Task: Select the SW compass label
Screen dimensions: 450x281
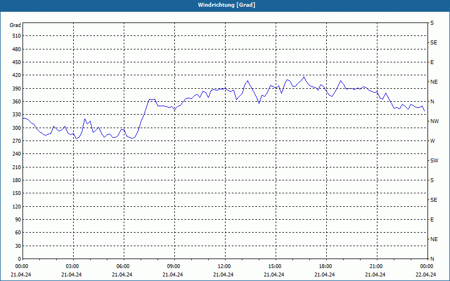Action: (x=434, y=161)
